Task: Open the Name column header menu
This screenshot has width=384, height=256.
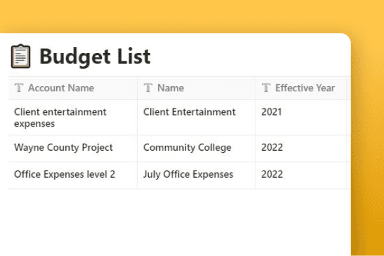Action: [x=197, y=88]
